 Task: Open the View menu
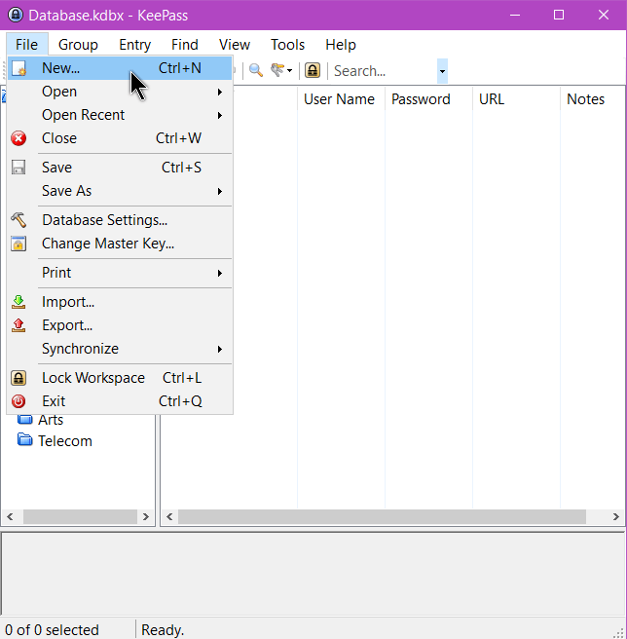tap(235, 45)
